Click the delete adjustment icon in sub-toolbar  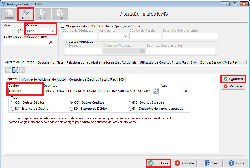(x=22, y=70)
